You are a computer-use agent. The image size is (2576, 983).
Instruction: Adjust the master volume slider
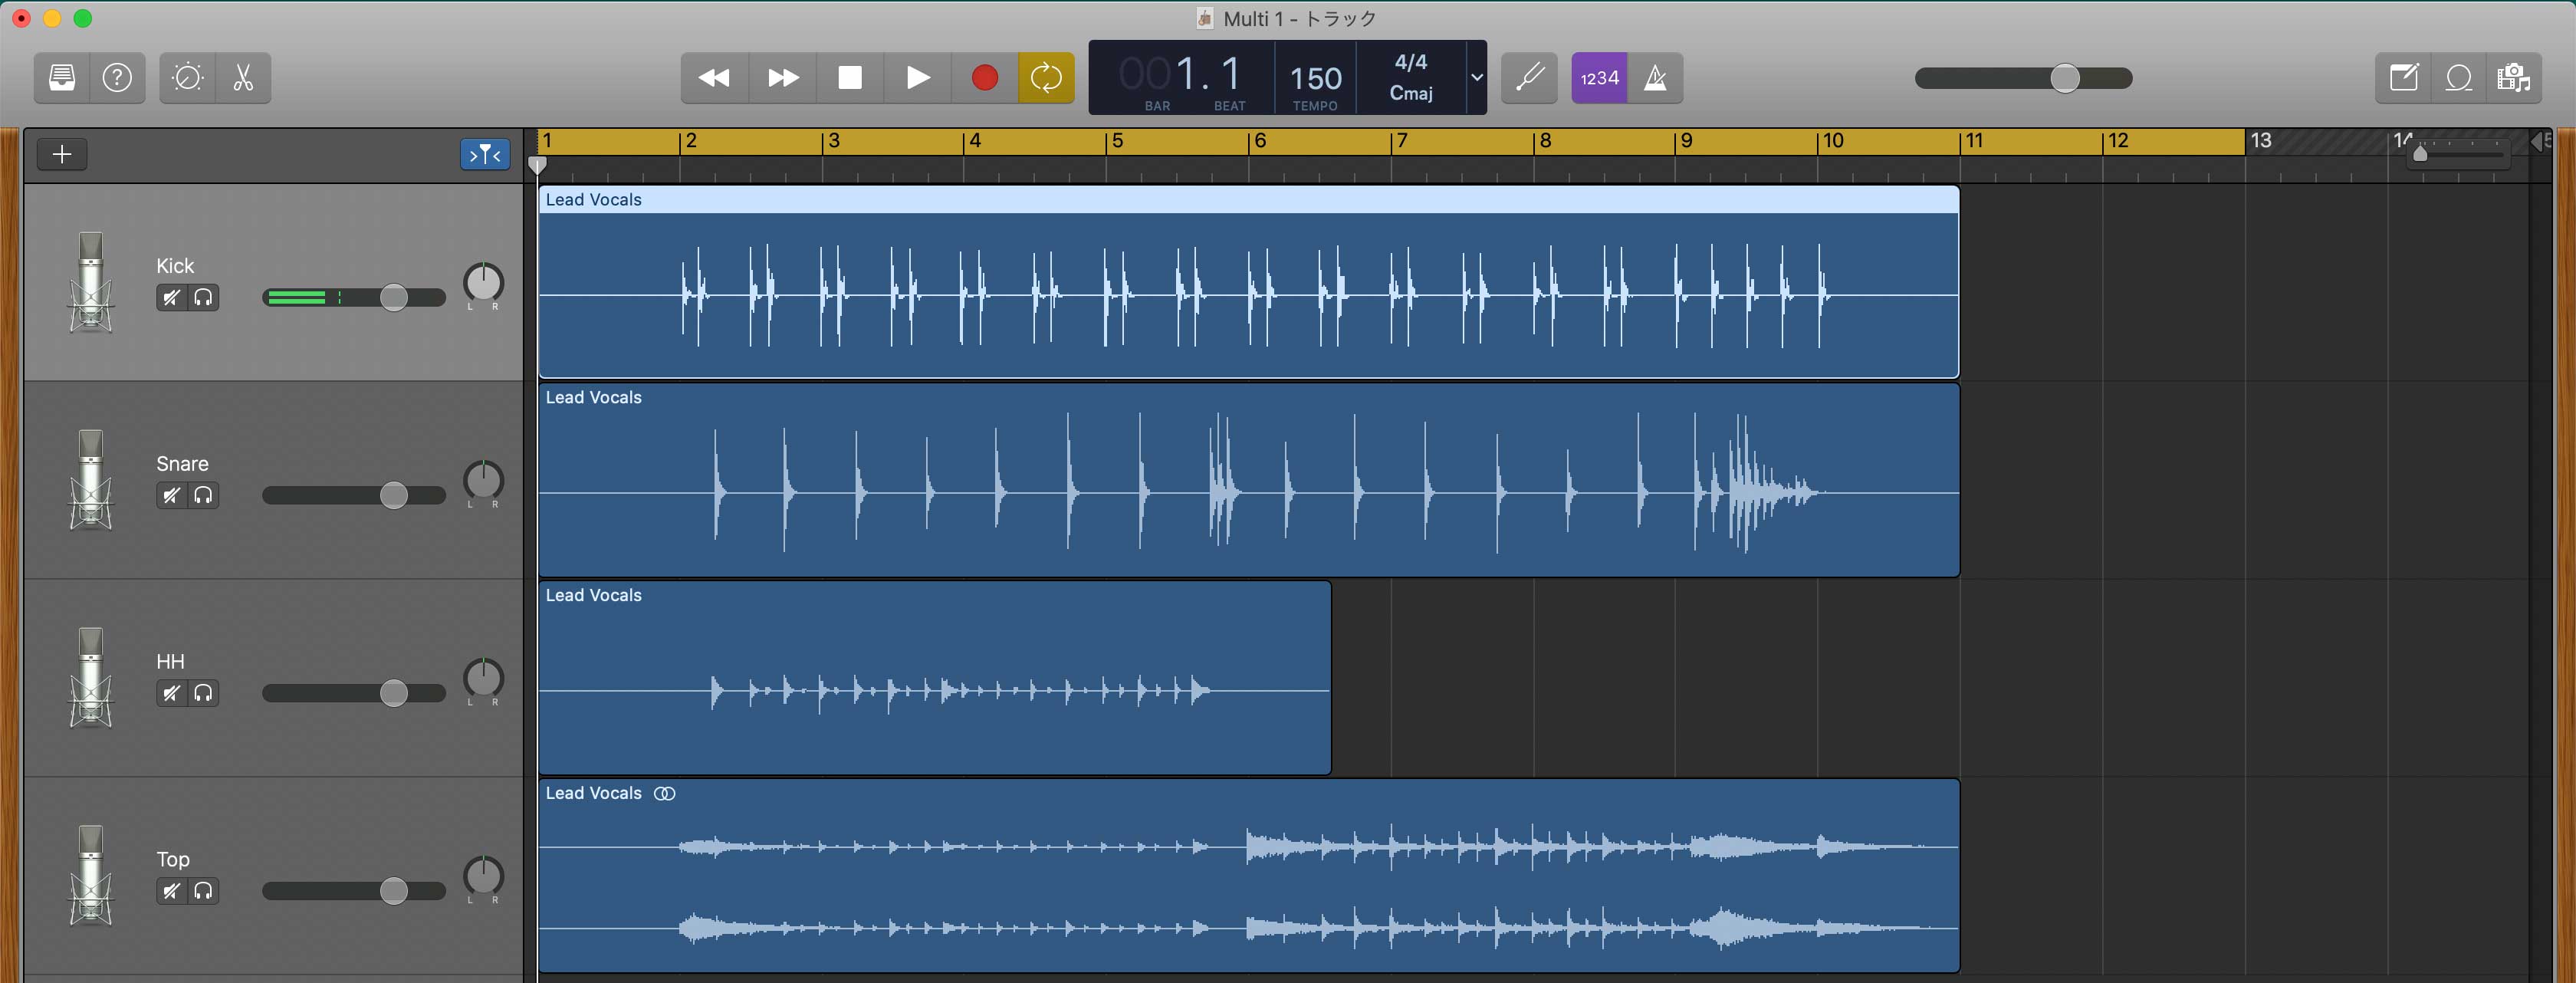[x=2023, y=78]
